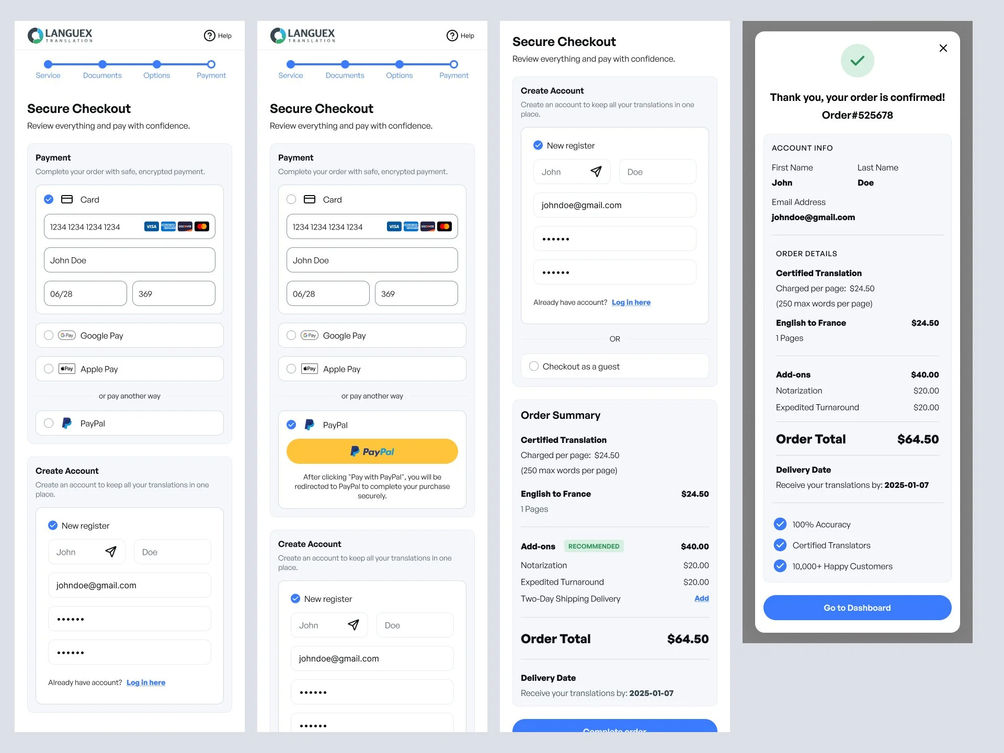This screenshot has width=1004, height=753.
Task: Click Add next to Two-Day Shipping Delivery
Action: pos(701,599)
